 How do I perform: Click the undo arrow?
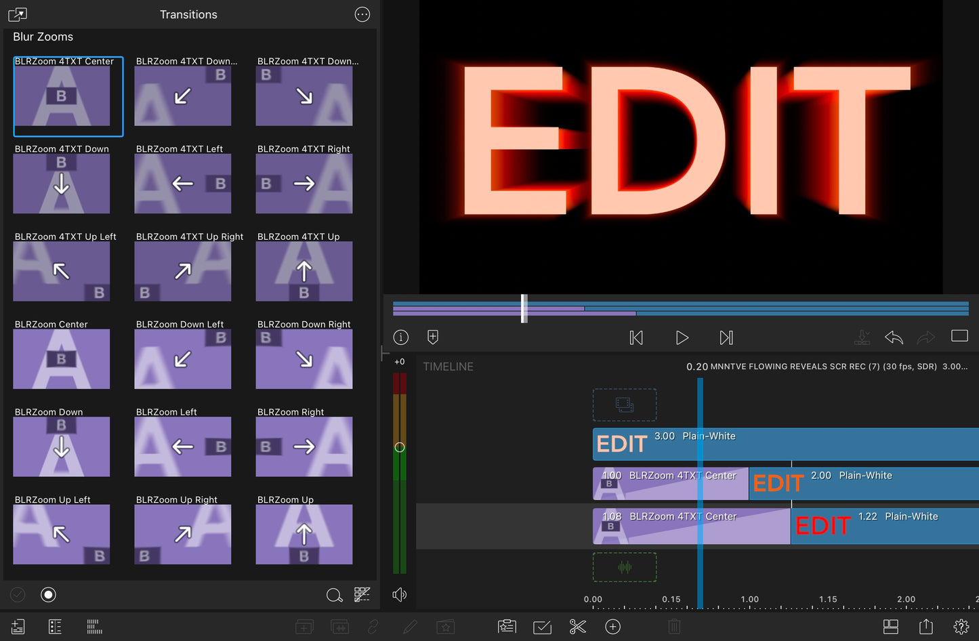894,337
